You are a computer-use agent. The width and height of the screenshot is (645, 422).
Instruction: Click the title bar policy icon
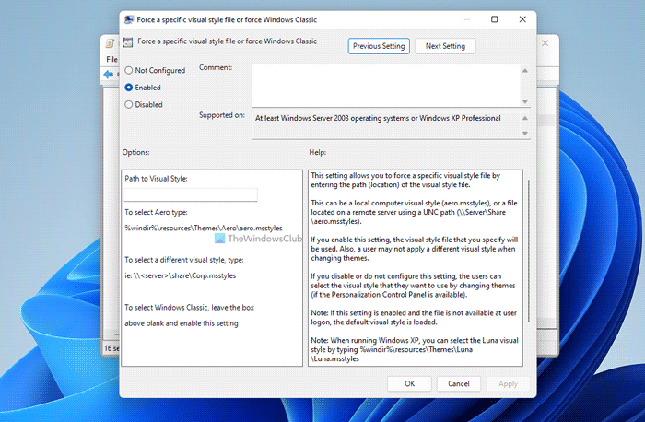129,19
